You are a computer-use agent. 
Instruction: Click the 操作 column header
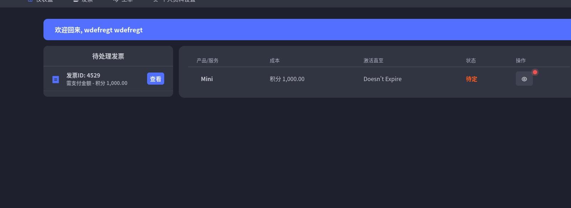pos(521,60)
